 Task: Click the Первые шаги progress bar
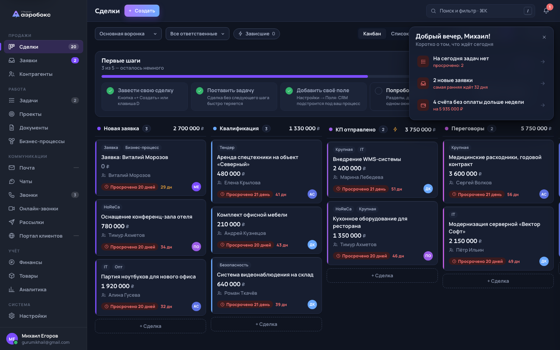tap(255, 77)
